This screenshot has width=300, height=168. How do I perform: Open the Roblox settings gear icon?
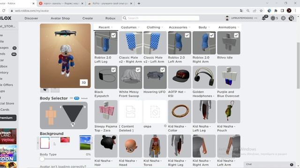[283, 18]
